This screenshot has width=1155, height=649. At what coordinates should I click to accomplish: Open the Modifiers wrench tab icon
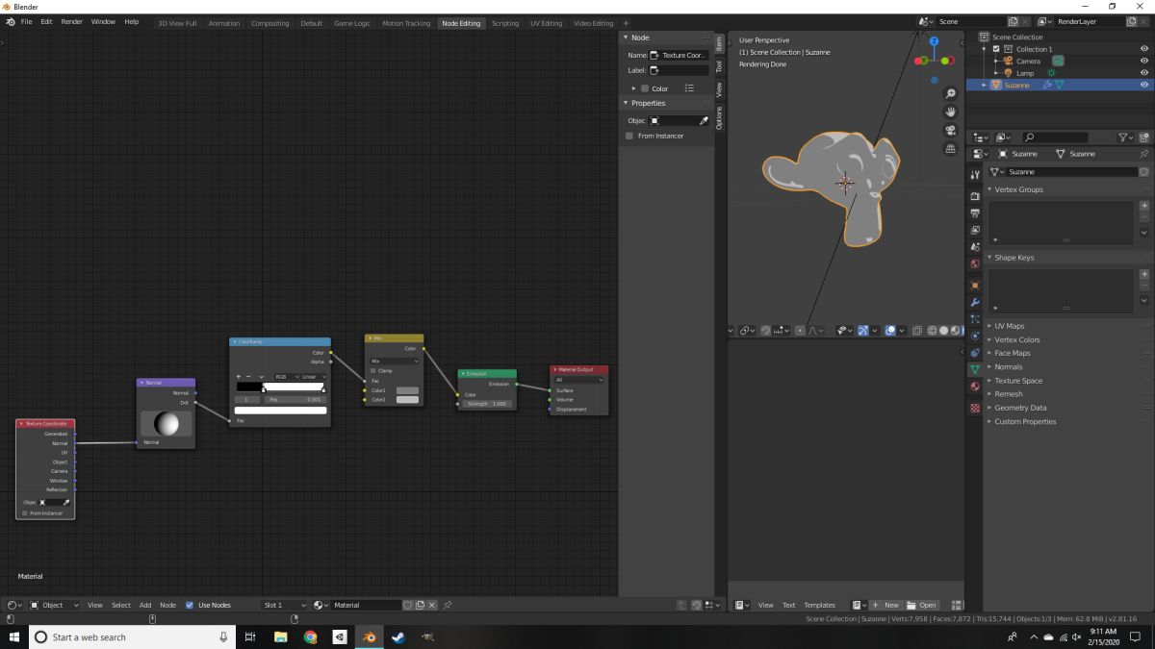[x=975, y=302]
